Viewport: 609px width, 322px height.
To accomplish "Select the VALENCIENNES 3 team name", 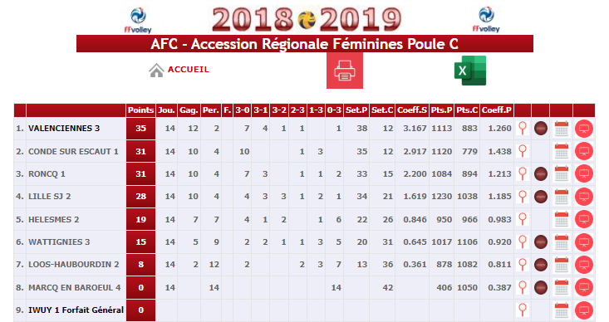I will pos(64,129).
